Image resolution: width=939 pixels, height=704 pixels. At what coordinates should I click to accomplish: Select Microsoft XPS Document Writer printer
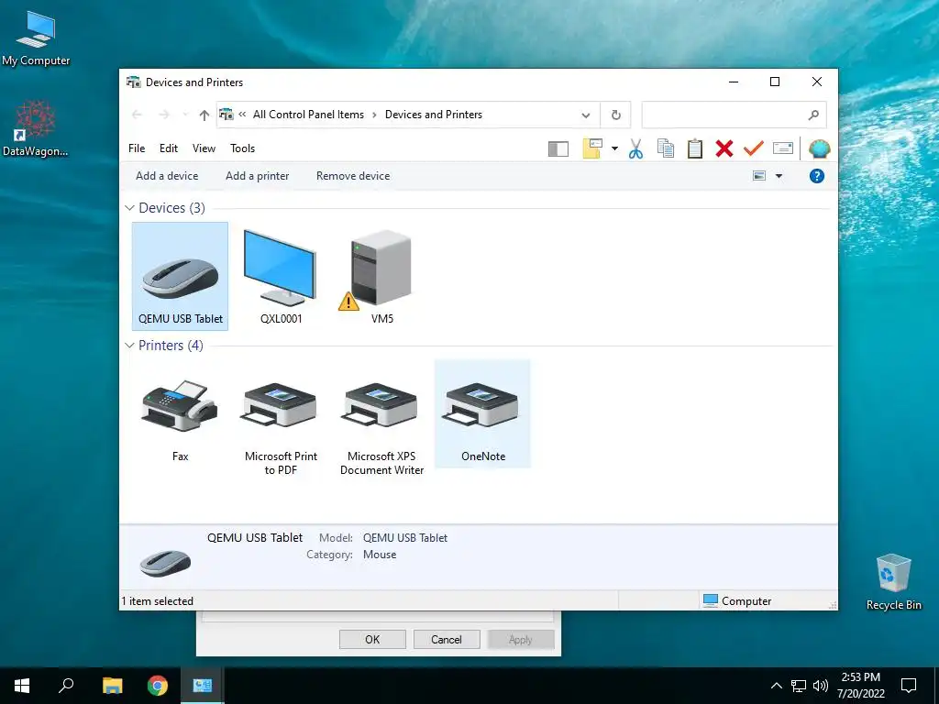coord(381,420)
